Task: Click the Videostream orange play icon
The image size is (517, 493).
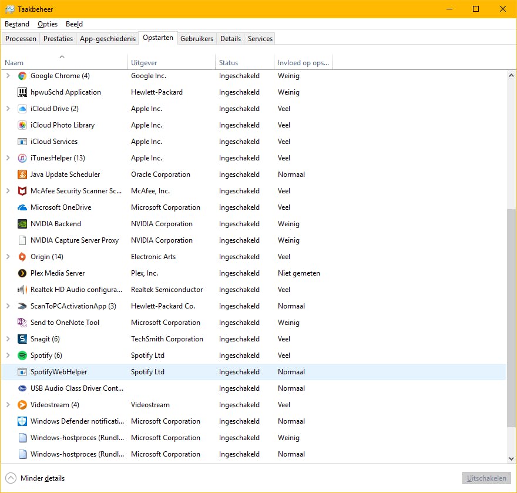Action: [x=22, y=405]
